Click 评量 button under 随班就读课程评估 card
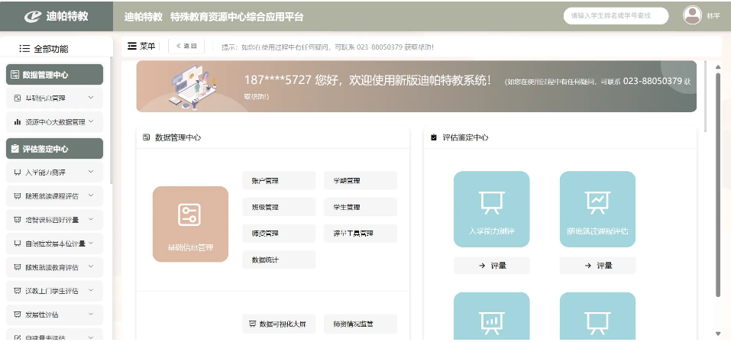The width and height of the screenshot is (731, 342). pyautogui.click(x=597, y=266)
